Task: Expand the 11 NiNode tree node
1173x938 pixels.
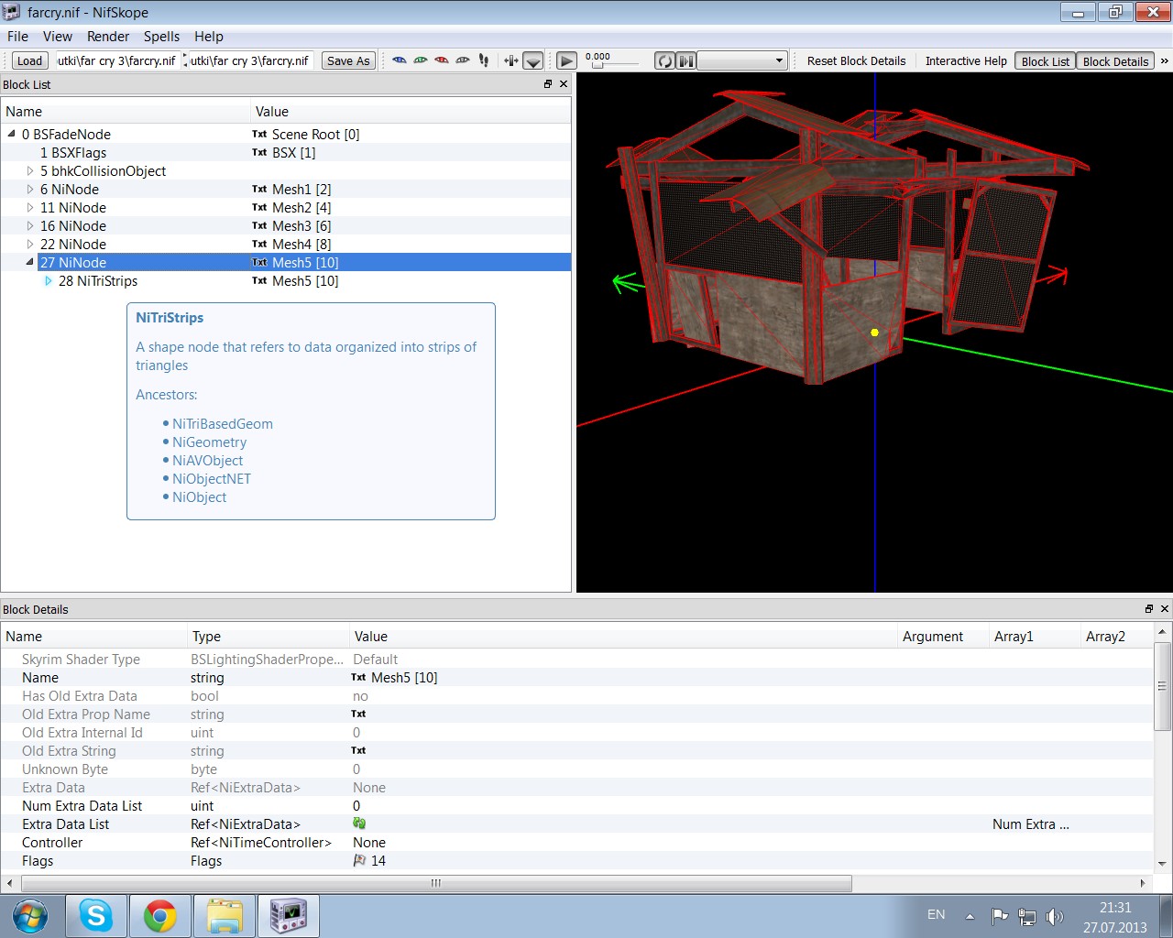Action: tap(30, 207)
